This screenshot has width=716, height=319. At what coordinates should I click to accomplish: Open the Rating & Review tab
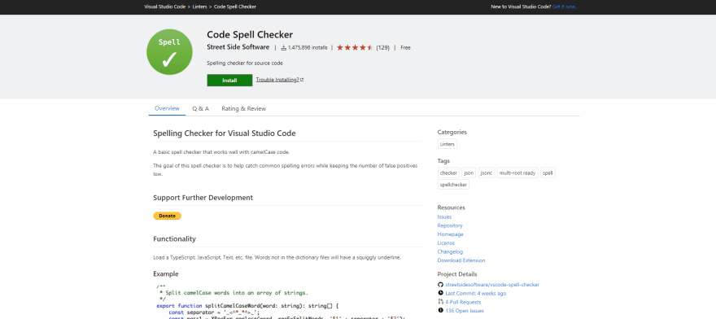[243, 109]
